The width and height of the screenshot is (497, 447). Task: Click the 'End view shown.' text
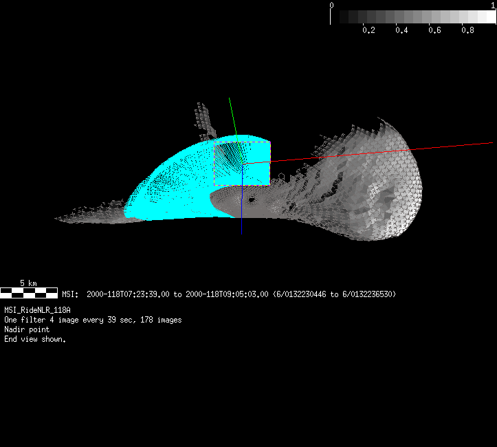tap(35, 340)
